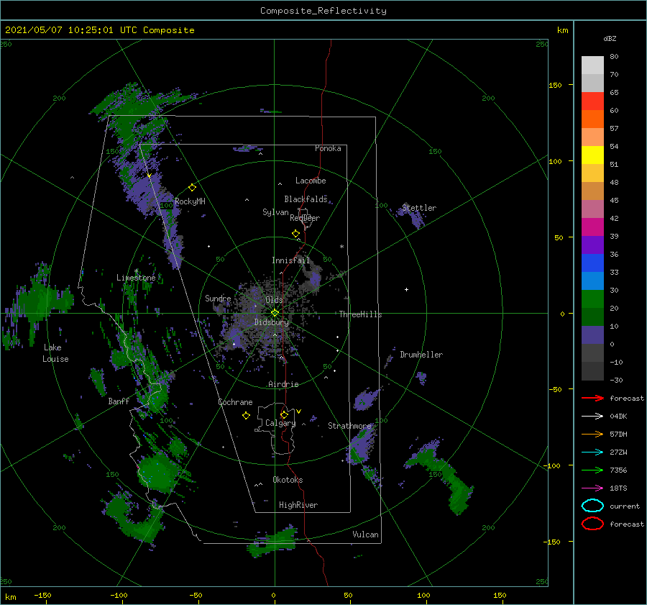This screenshot has width=647, height=605.
Task: Click the RedDeer city label
Action: (x=305, y=218)
